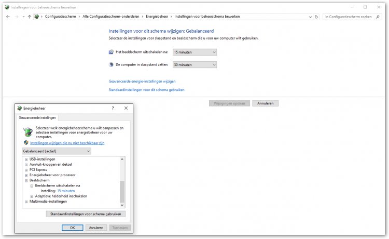Open the 'De computer in slaapstand zetten' dropdown
This screenshot has width=389, height=239.
[x=195, y=65]
